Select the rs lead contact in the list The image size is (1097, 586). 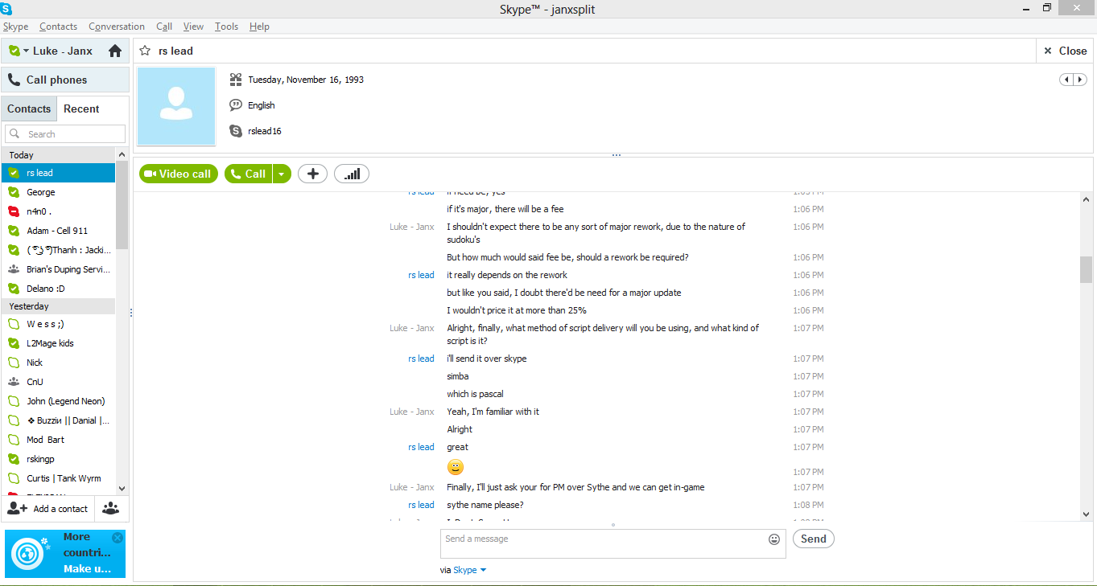click(x=59, y=173)
